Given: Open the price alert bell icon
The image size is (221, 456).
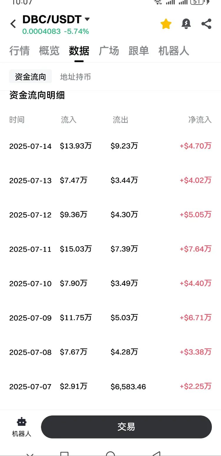Looking at the screenshot, I should click(x=186, y=24).
